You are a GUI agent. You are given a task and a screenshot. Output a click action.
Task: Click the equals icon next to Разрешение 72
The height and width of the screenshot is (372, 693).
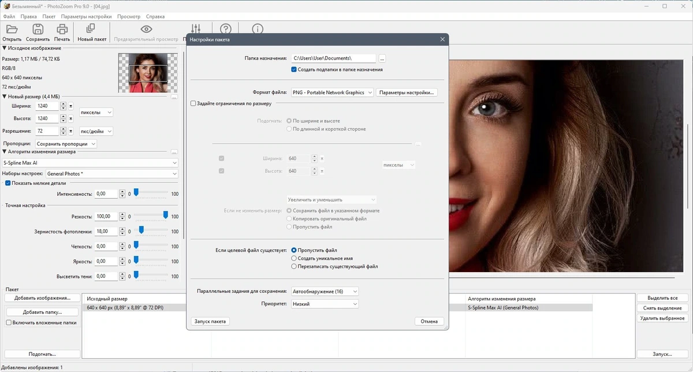71,131
